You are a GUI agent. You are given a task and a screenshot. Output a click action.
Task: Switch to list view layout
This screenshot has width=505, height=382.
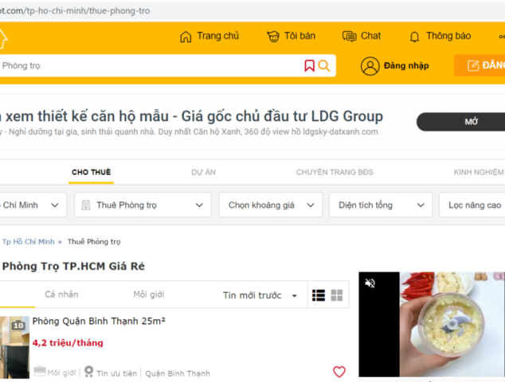[319, 295]
